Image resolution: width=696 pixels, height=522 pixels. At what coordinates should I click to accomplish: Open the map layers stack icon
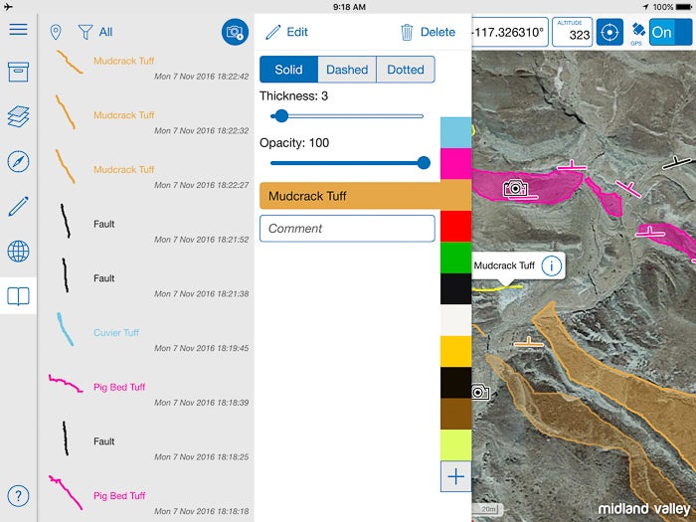(18, 117)
